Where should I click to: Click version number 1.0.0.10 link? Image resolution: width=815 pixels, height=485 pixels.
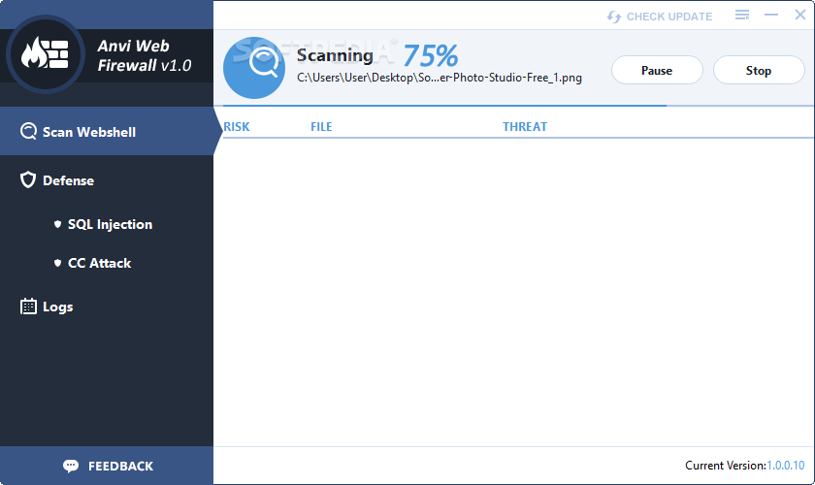786,466
